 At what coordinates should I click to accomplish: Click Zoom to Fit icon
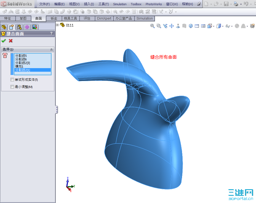(153, 26)
